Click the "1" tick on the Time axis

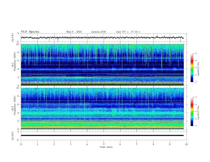pyautogui.click(x=37, y=144)
